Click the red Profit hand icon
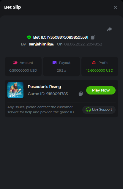Screen dimensions: 123x189 pyautogui.click(x=94, y=63)
